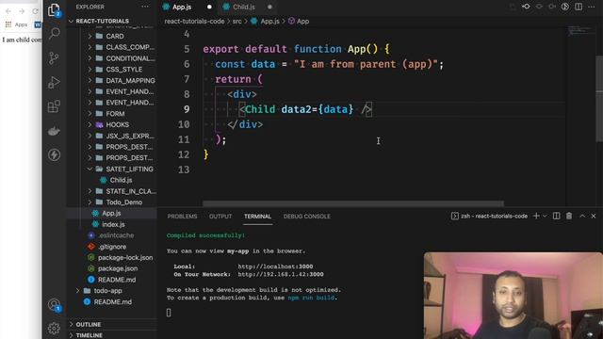The image size is (603, 339).
Task: Click the editor horizontal scrollbar
Action: [353, 203]
